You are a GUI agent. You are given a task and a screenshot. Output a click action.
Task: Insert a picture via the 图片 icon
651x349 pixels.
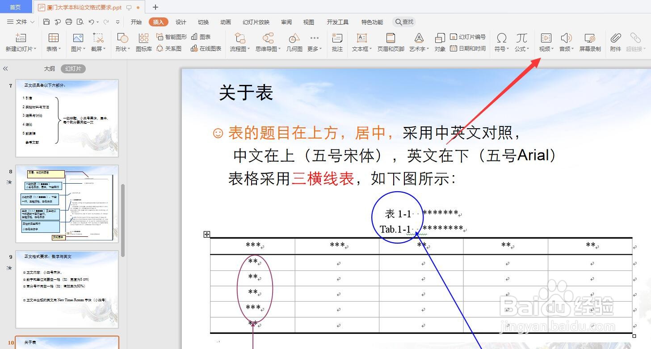[x=78, y=38]
